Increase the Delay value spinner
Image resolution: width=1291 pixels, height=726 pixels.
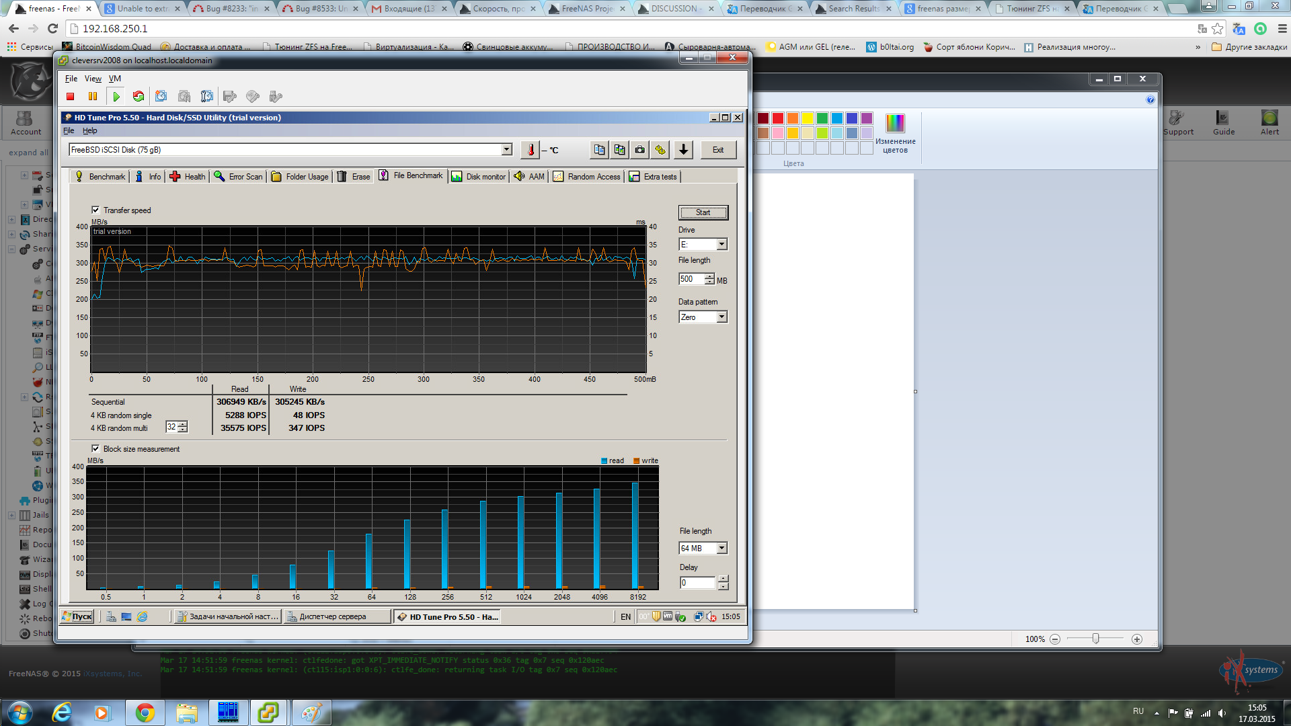point(723,579)
